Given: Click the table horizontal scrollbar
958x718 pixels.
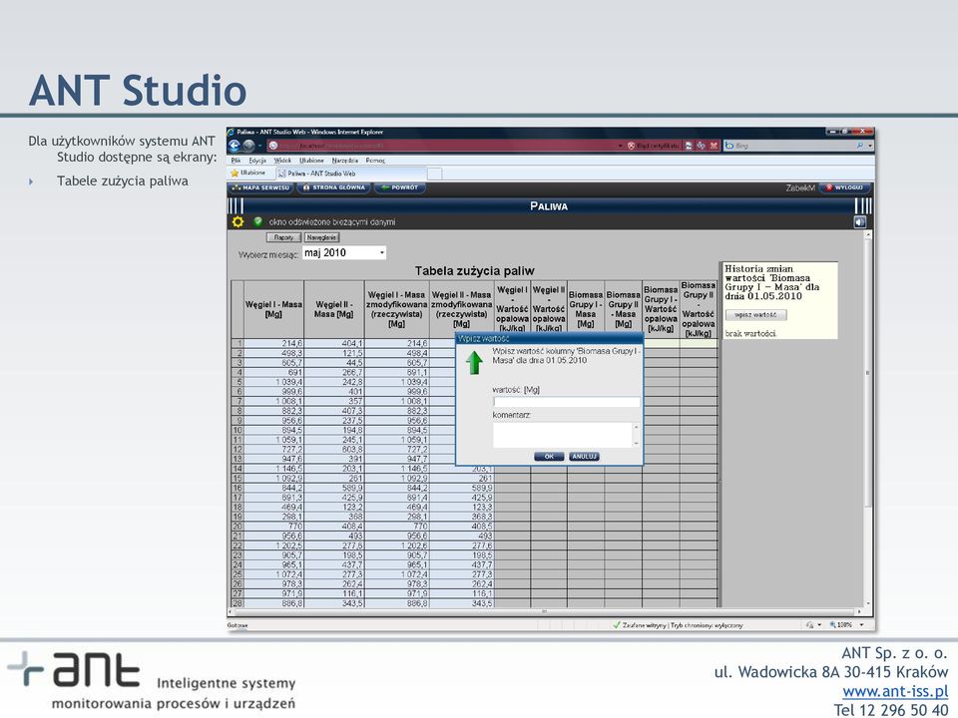Looking at the screenshot, I should point(544,611).
